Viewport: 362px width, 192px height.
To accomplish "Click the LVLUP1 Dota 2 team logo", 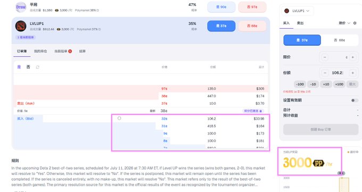I will [x=21, y=26].
